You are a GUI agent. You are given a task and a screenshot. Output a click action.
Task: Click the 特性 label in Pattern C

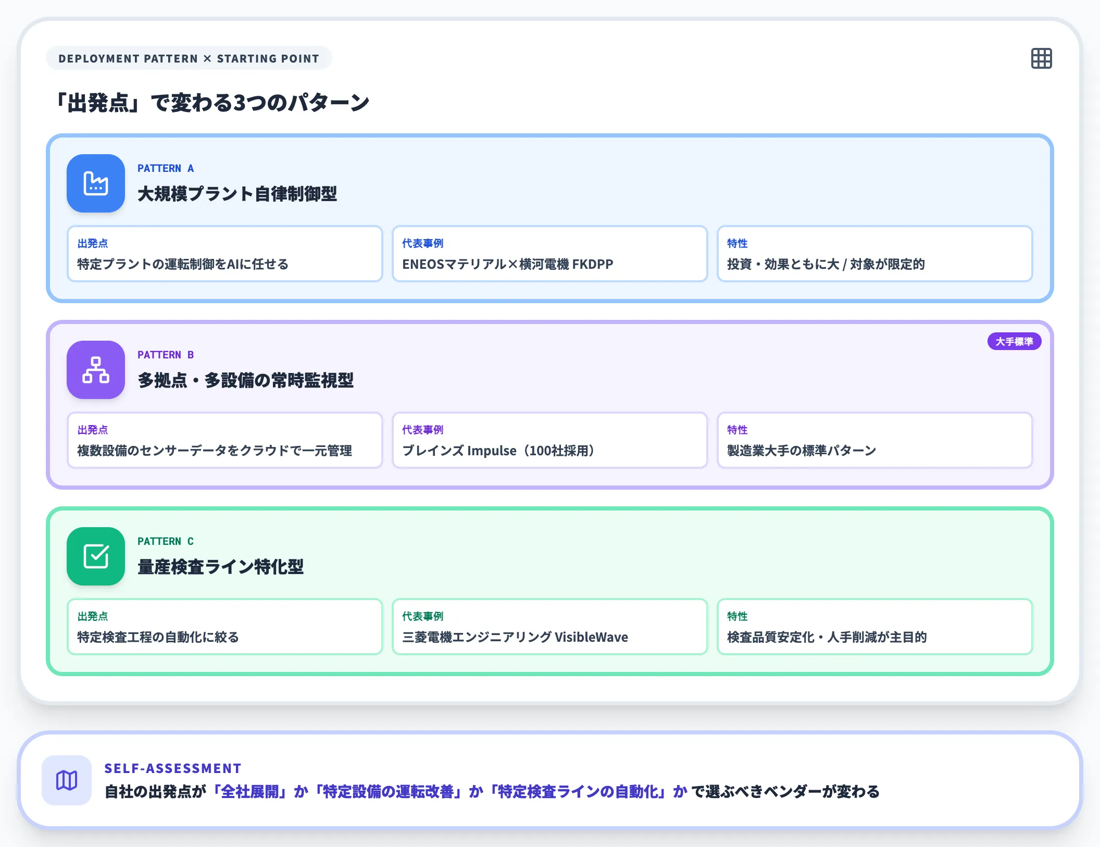tap(737, 616)
